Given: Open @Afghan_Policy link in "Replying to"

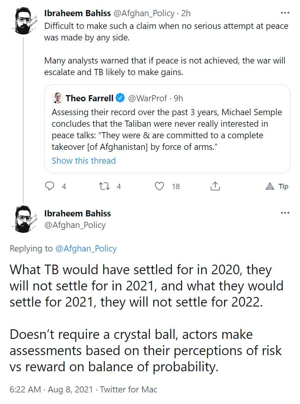Looking at the screenshot, I should (86, 248).
